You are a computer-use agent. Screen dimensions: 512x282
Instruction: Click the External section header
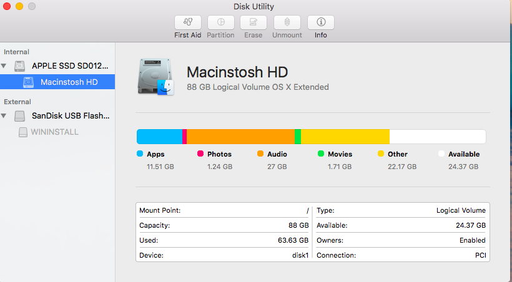(17, 102)
